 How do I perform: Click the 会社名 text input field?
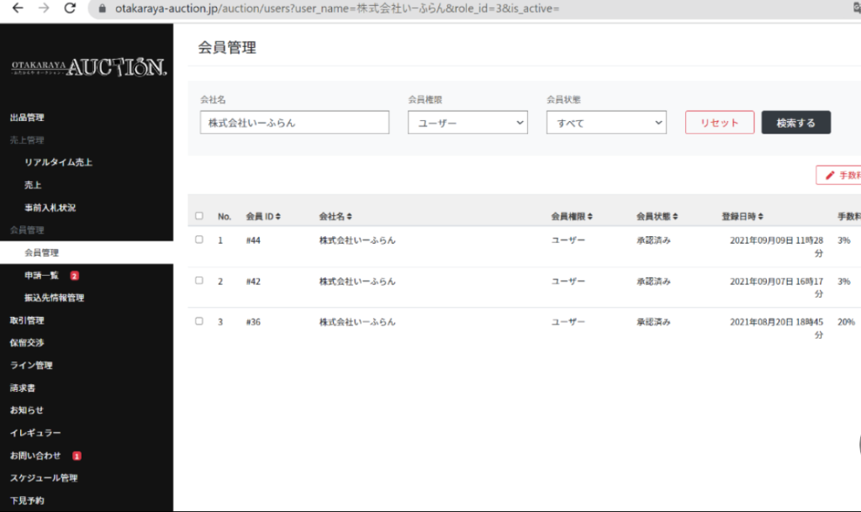(x=294, y=123)
